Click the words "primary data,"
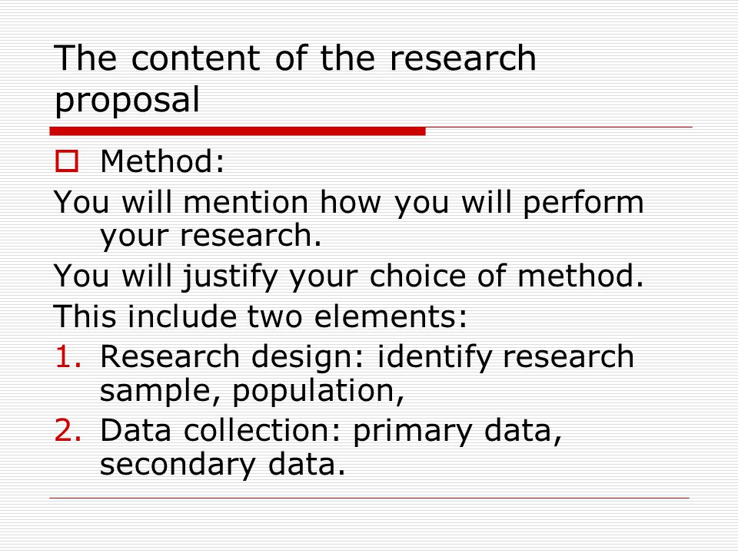The image size is (738, 553). click(x=457, y=431)
